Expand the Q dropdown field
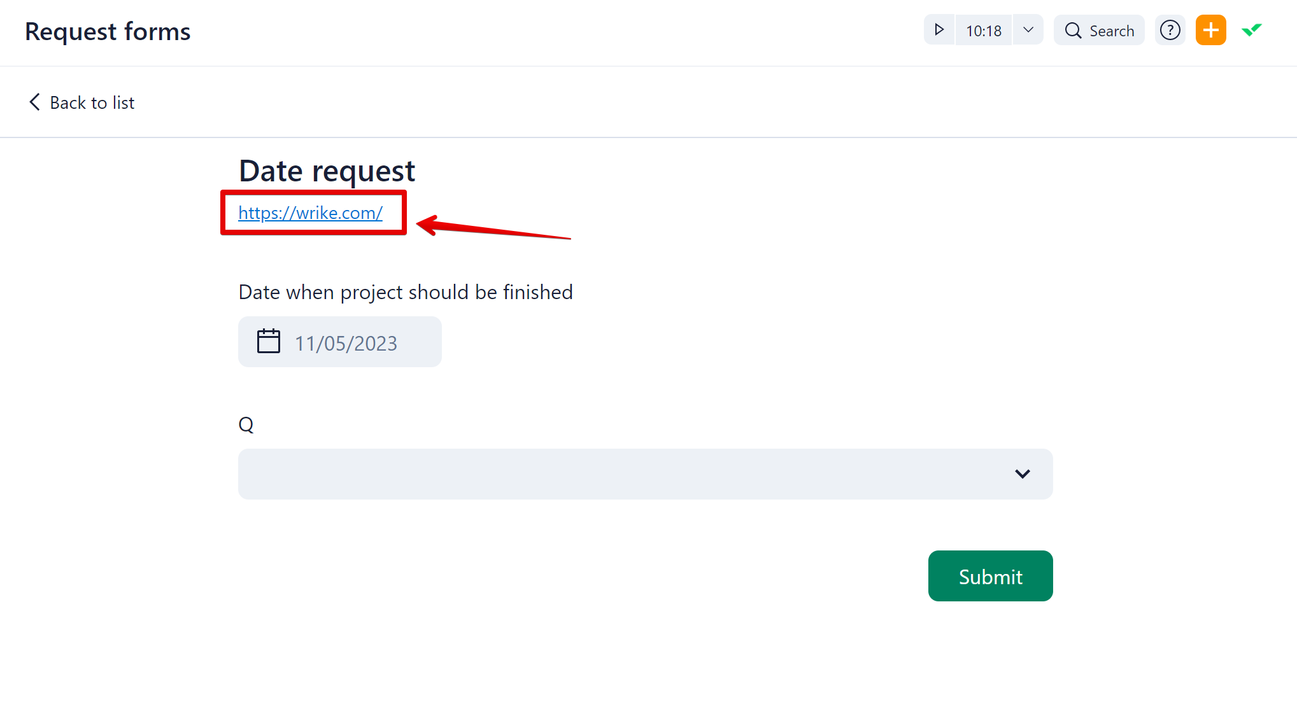Image resolution: width=1297 pixels, height=714 pixels. pyautogui.click(x=637, y=473)
